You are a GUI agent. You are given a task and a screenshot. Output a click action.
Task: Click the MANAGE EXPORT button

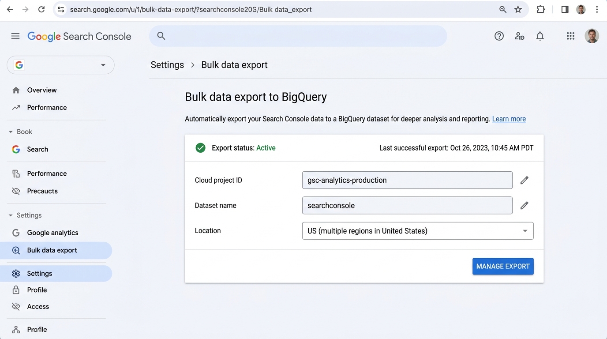pyautogui.click(x=503, y=267)
